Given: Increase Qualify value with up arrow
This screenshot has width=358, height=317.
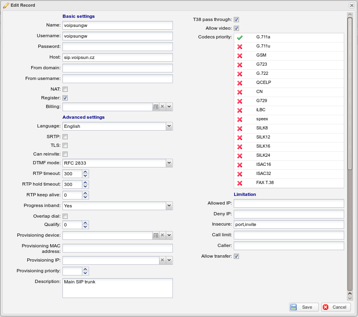Looking at the screenshot, I should point(85,223).
